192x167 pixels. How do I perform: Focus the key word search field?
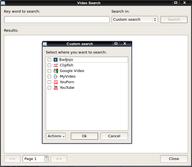click(57, 20)
